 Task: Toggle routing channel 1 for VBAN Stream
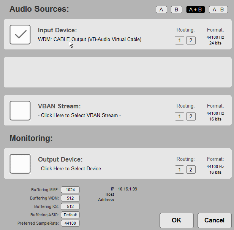pos(179,116)
